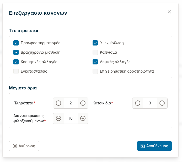Close the Επεξεργασία κανόνων dialog with X
This screenshot has height=162, width=182.
click(169, 12)
